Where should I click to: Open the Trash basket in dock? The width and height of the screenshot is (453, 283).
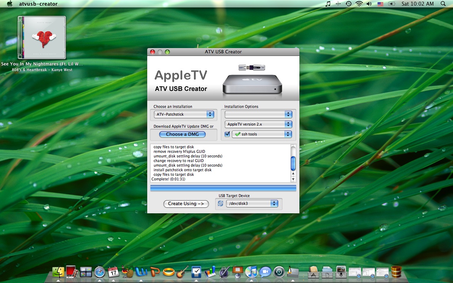click(396, 272)
